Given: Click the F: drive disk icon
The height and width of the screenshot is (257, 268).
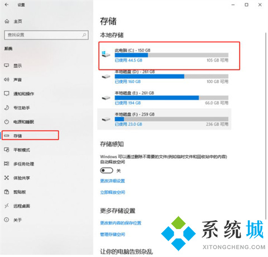Looking at the screenshot, I should pyautogui.click(x=106, y=119).
